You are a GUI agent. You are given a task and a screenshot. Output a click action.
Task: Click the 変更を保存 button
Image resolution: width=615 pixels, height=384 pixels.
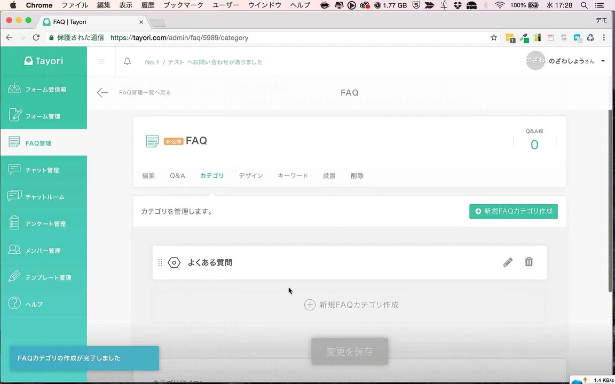350,351
